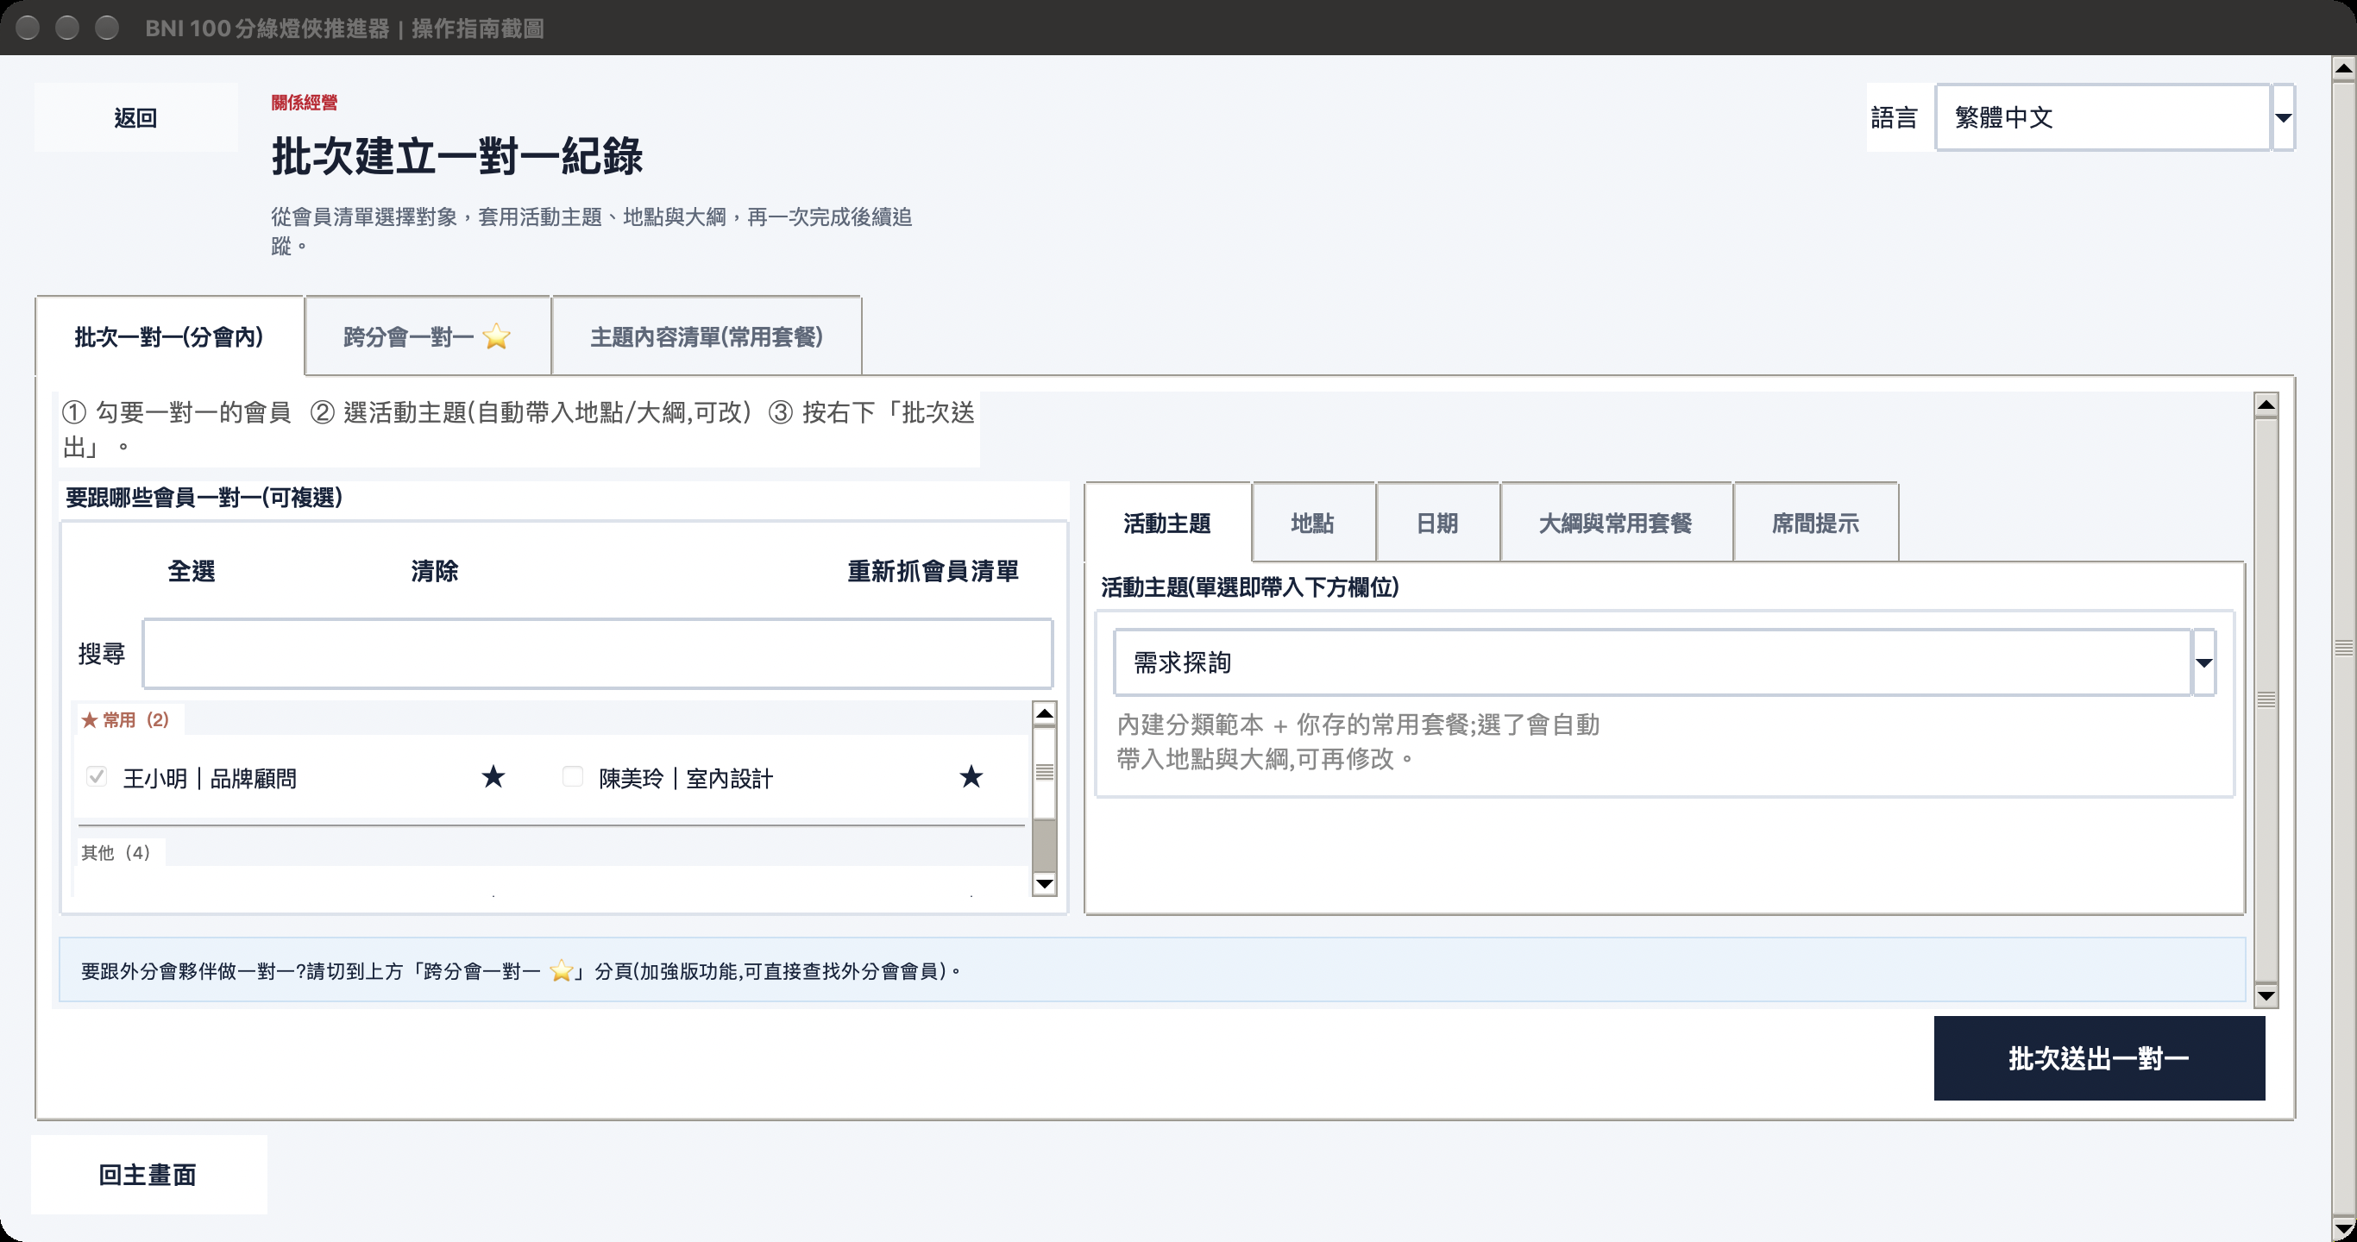Click 全選 to select all members
Viewport: 2357px width, 1242px height.
click(192, 572)
